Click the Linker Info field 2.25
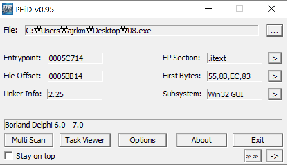This screenshot has width=287, height=165. (74, 94)
